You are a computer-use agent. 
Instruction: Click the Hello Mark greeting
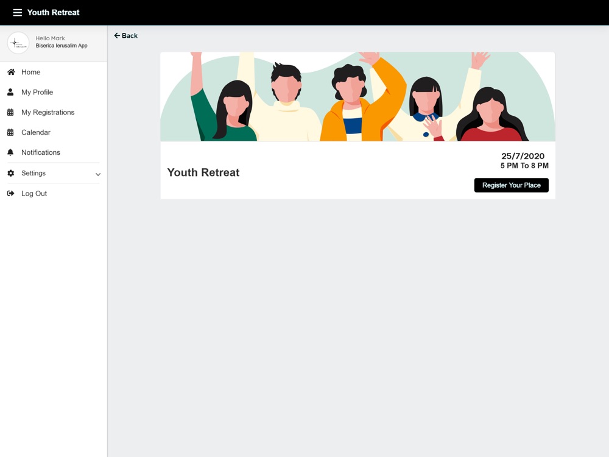point(50,38)
